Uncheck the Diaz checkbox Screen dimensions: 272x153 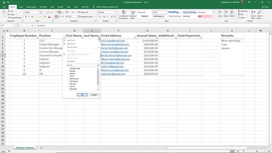71,71
